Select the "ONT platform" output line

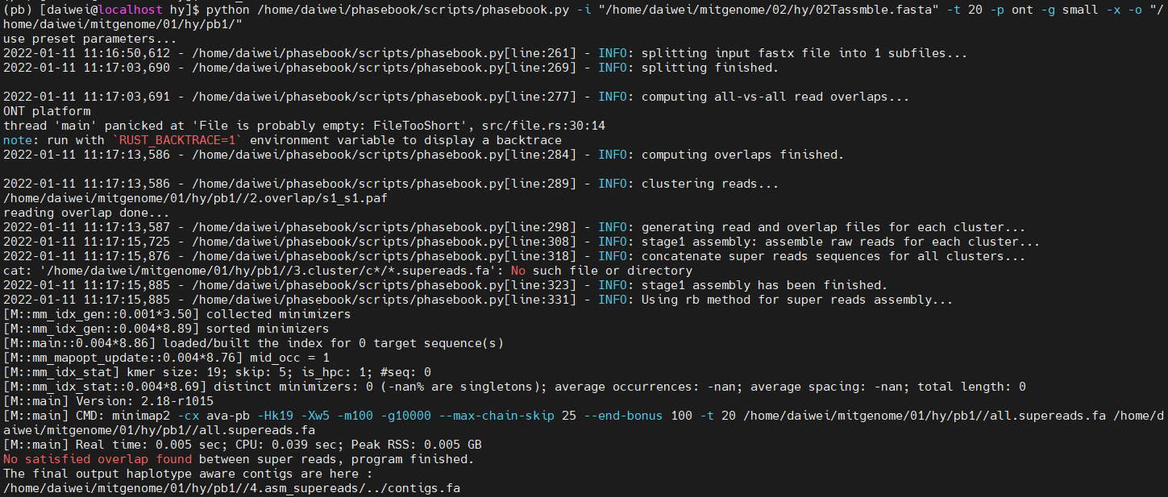[47, 111]
